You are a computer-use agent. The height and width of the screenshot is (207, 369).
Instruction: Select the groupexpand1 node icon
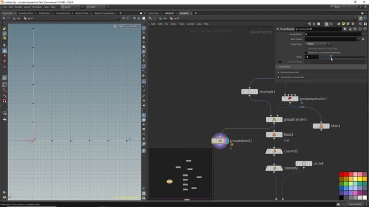click(220, 141)
